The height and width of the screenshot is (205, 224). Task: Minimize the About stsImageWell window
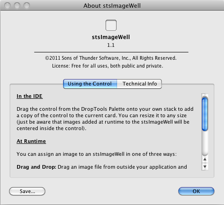pyautogui.click(x=17, y=6)
